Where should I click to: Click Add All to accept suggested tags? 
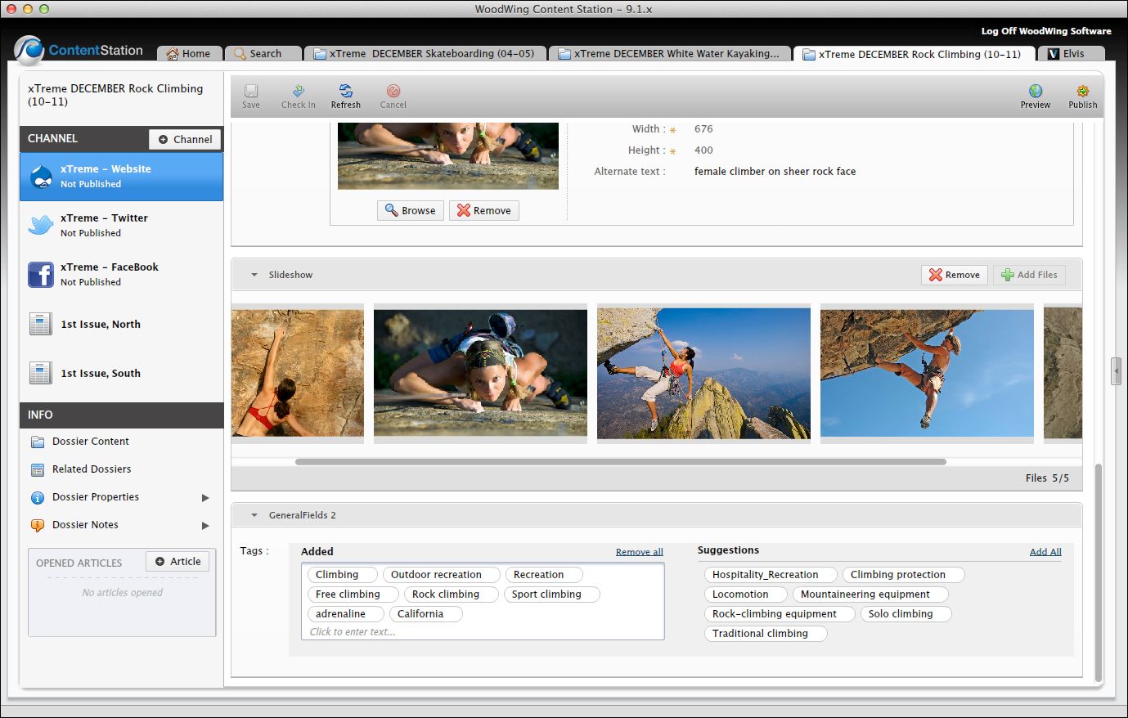[1045, 551]
